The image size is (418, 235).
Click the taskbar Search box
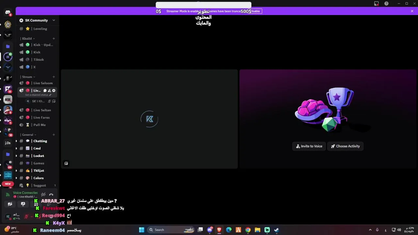pyautogui.click(x=171, y=230)
